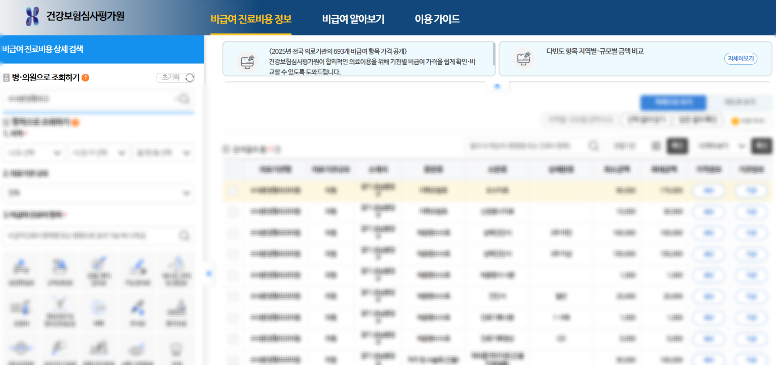Click inside the hospital name search input

click(88, 98)
